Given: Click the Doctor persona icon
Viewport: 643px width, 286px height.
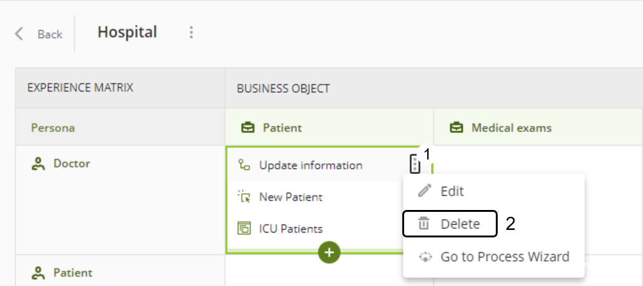Looking at the screenshot, I should coord(39,164).
